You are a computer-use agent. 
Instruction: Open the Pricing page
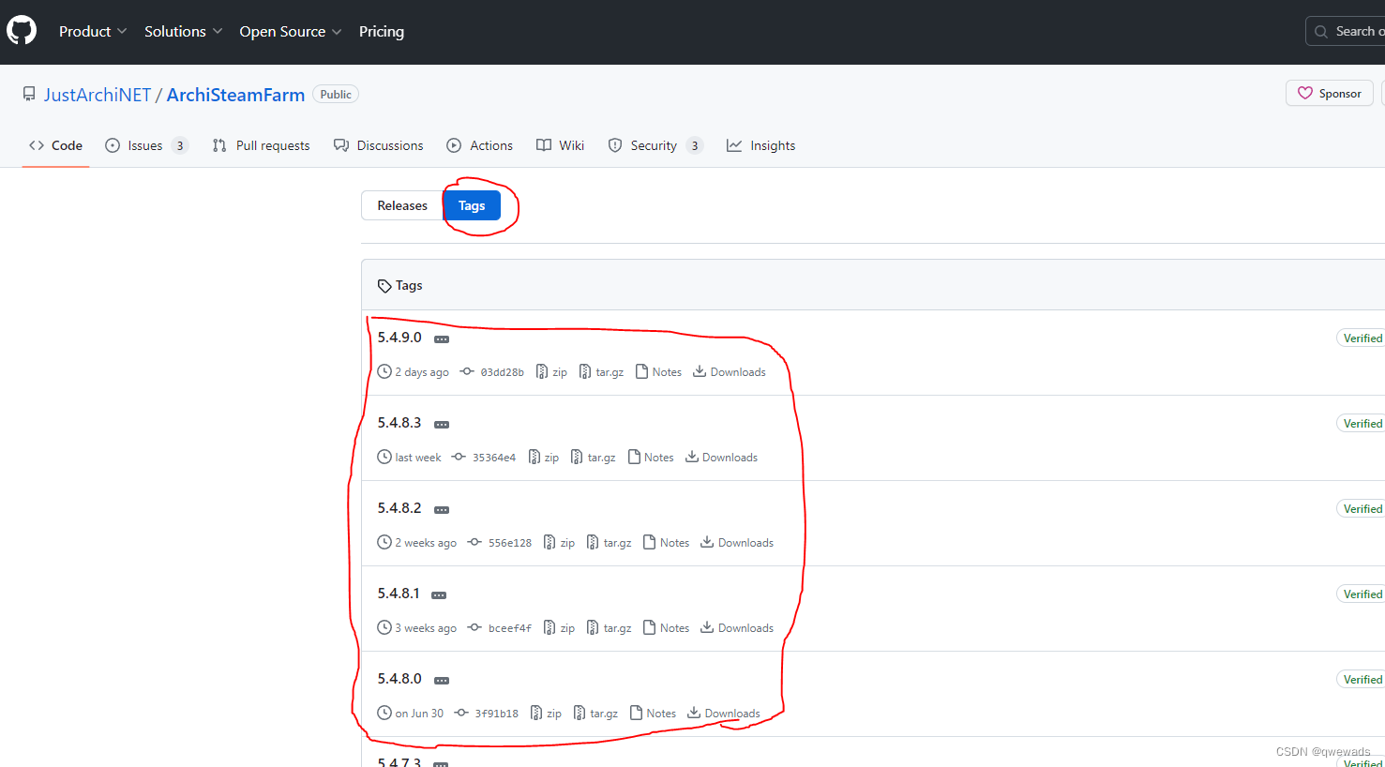pos(382,31)
